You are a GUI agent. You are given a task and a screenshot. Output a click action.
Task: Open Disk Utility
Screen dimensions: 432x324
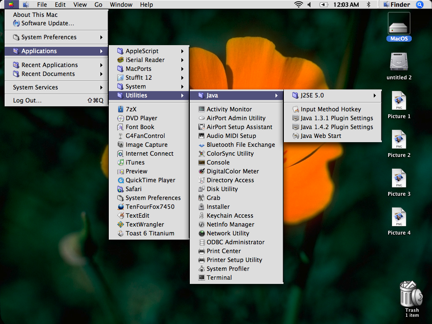coord(236,189)
